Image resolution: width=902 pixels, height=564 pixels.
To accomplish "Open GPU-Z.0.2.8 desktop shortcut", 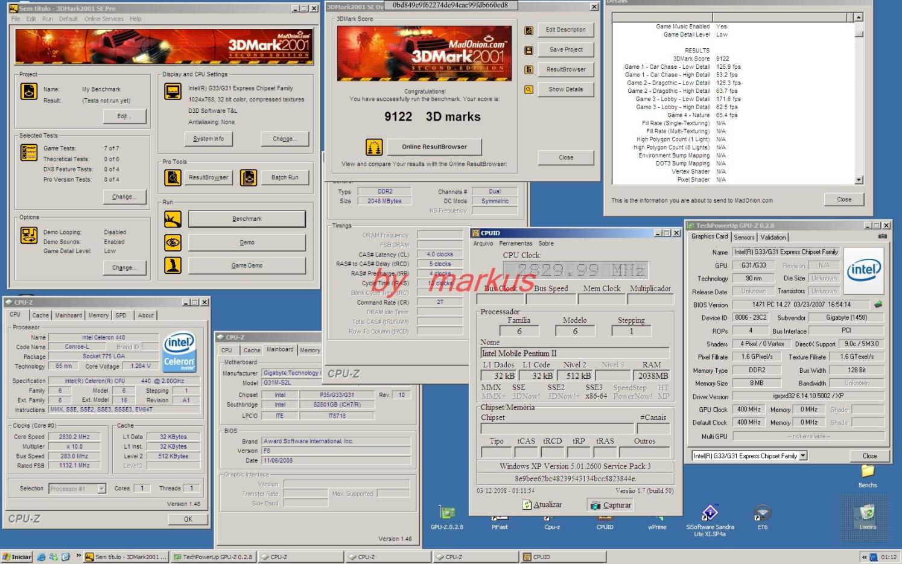I will (447, 518).
